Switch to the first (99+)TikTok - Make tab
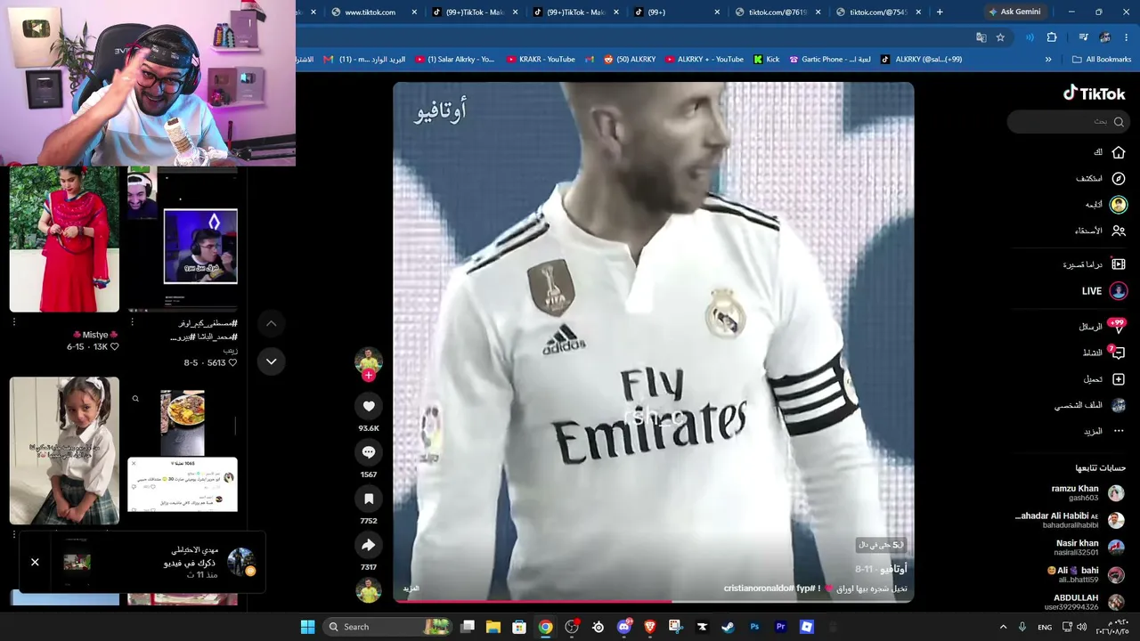The image size is (1140, 641). click(475, 12)
